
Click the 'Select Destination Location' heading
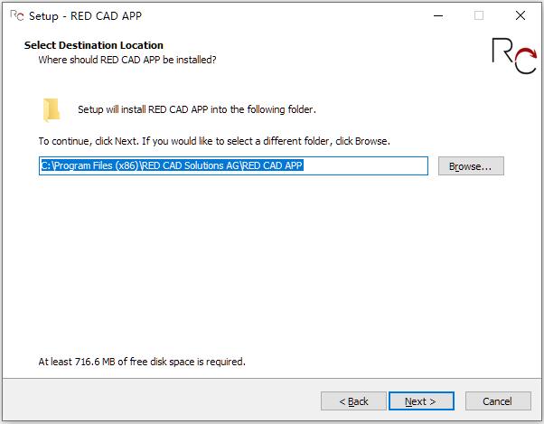[94, 45]
